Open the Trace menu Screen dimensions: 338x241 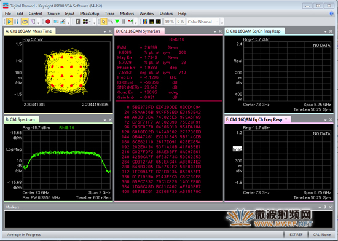point(109,14)
